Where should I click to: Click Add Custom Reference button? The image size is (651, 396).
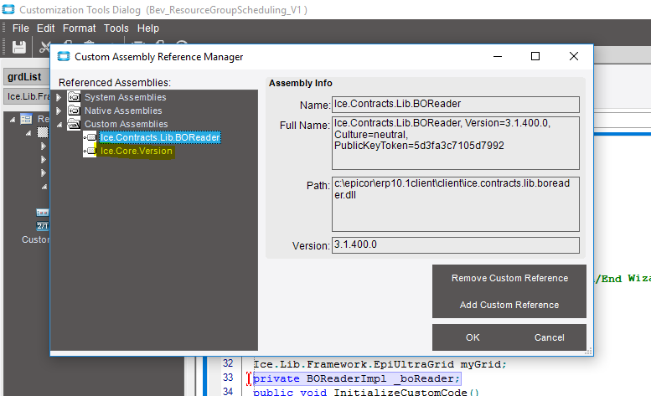coord(509,305)
